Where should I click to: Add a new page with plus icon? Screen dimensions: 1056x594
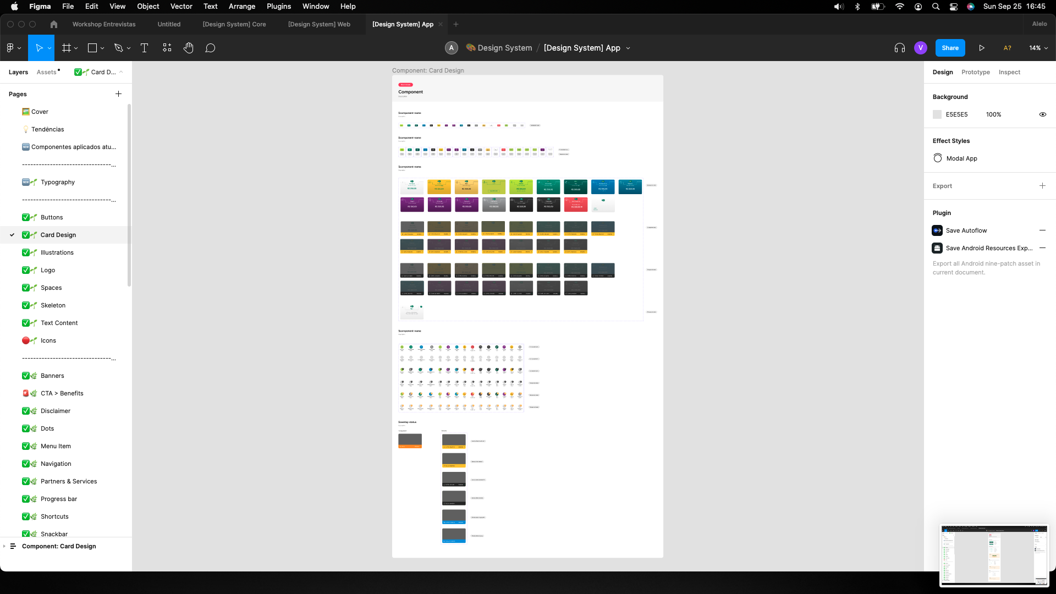pyautogui.click(x=118, y=94)
